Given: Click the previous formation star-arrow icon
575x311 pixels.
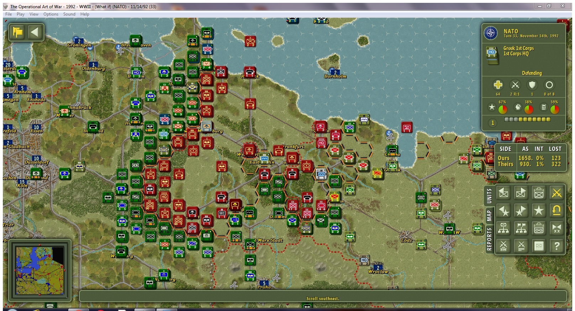Looking at the screenshot, I should pos(503,211).
